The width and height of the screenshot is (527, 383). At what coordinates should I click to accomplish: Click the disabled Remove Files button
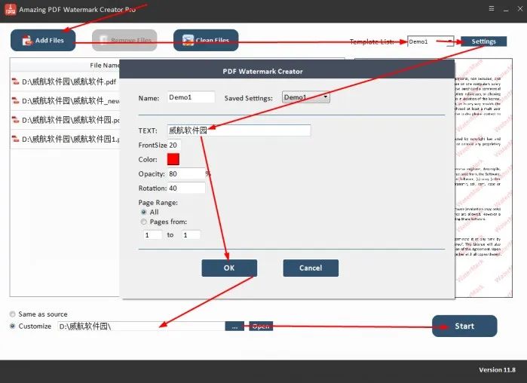pos(124,40)
